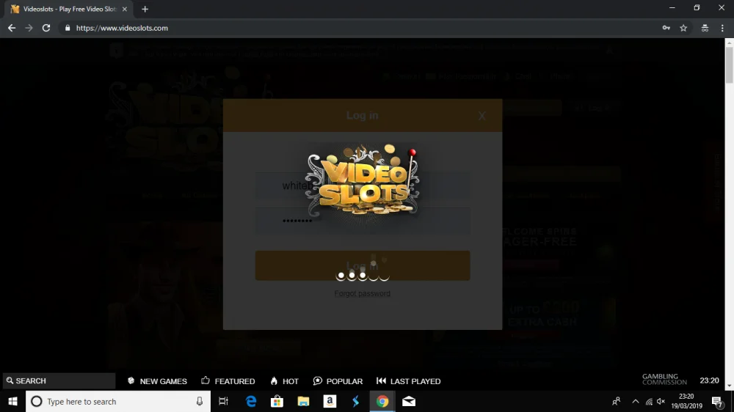
Task: Open the Windows Start menu
Action: [12, 401]
